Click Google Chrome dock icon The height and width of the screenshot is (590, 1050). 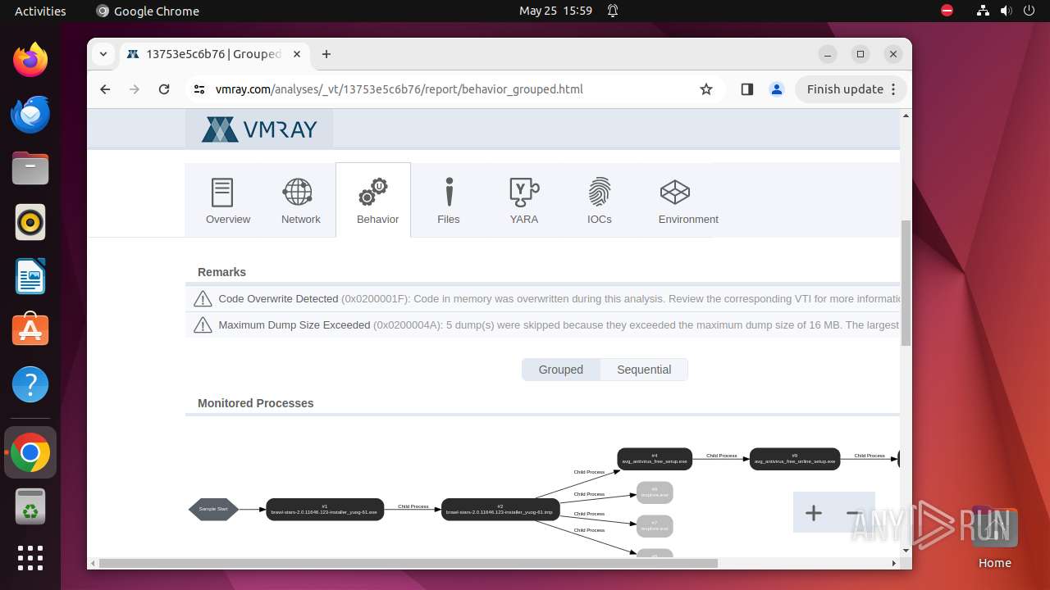pos(30,452)
